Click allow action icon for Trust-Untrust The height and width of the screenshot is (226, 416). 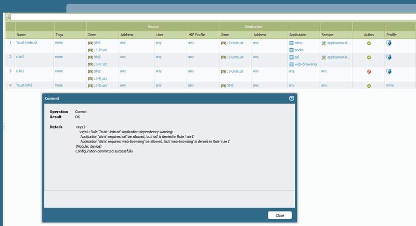click(x=369, y=43)
